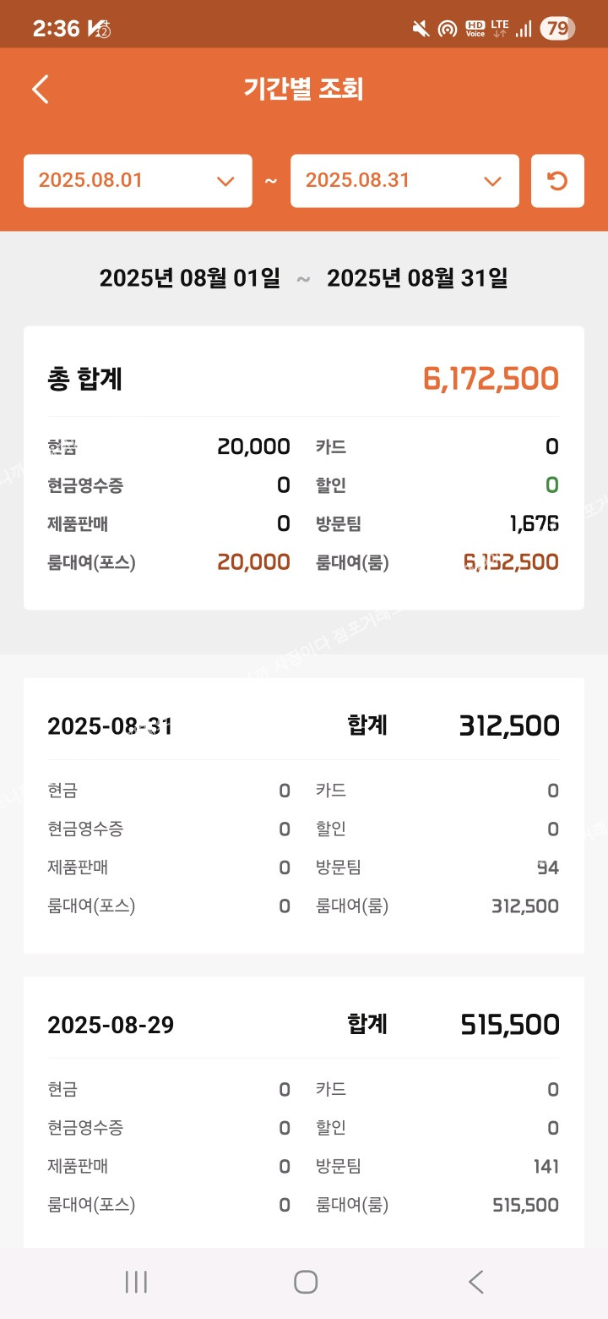
Task: Tap the 룸대여(룸) total 6,152,500 value
Action: coord(511,562)
